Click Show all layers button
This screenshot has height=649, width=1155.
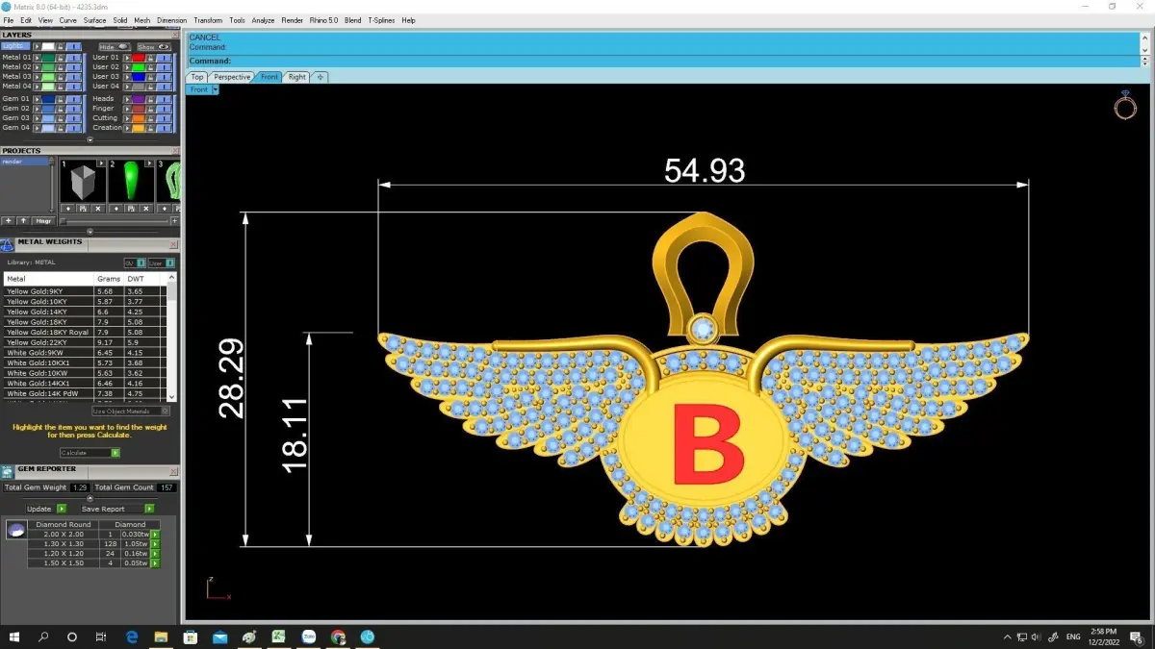154,46
